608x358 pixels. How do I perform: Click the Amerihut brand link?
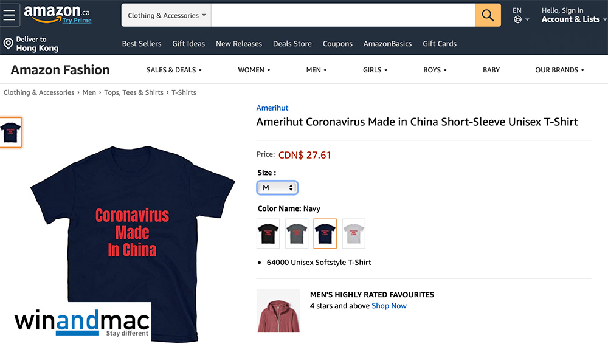(x=272, y=108)
